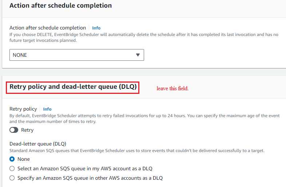Viewport: 286px width, 187px height.
Task: Open the Info link beside Retry policy
Action: [x=47, y=109]
